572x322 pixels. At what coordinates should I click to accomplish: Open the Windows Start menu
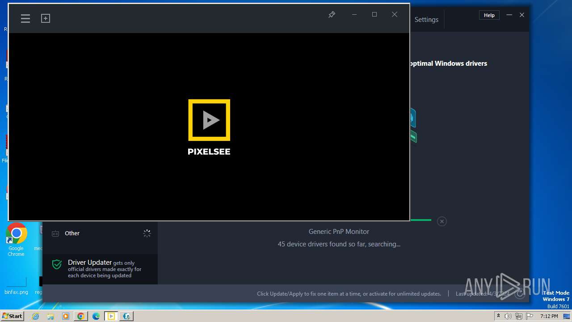click(x=13, y=316)
